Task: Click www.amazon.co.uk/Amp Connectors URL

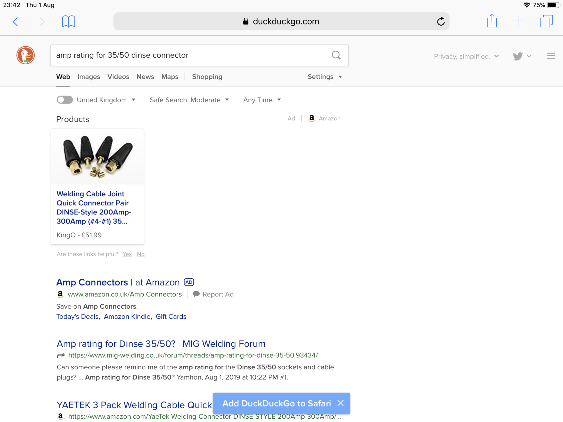Action: pos(125,294)
